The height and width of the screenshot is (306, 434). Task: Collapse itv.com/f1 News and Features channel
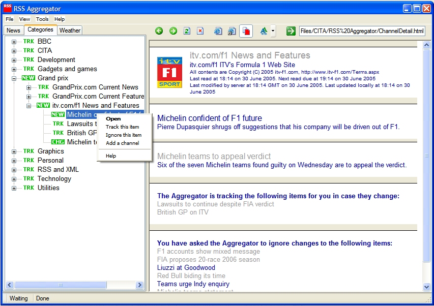pyautogui.click(x=28, y=106)
